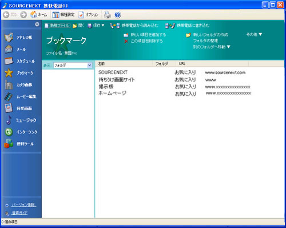This screenshot has width=286, height=228.
Task: Open Mail (メール) envelope icon
Action: pyautogui.click(x=9, y=49)
